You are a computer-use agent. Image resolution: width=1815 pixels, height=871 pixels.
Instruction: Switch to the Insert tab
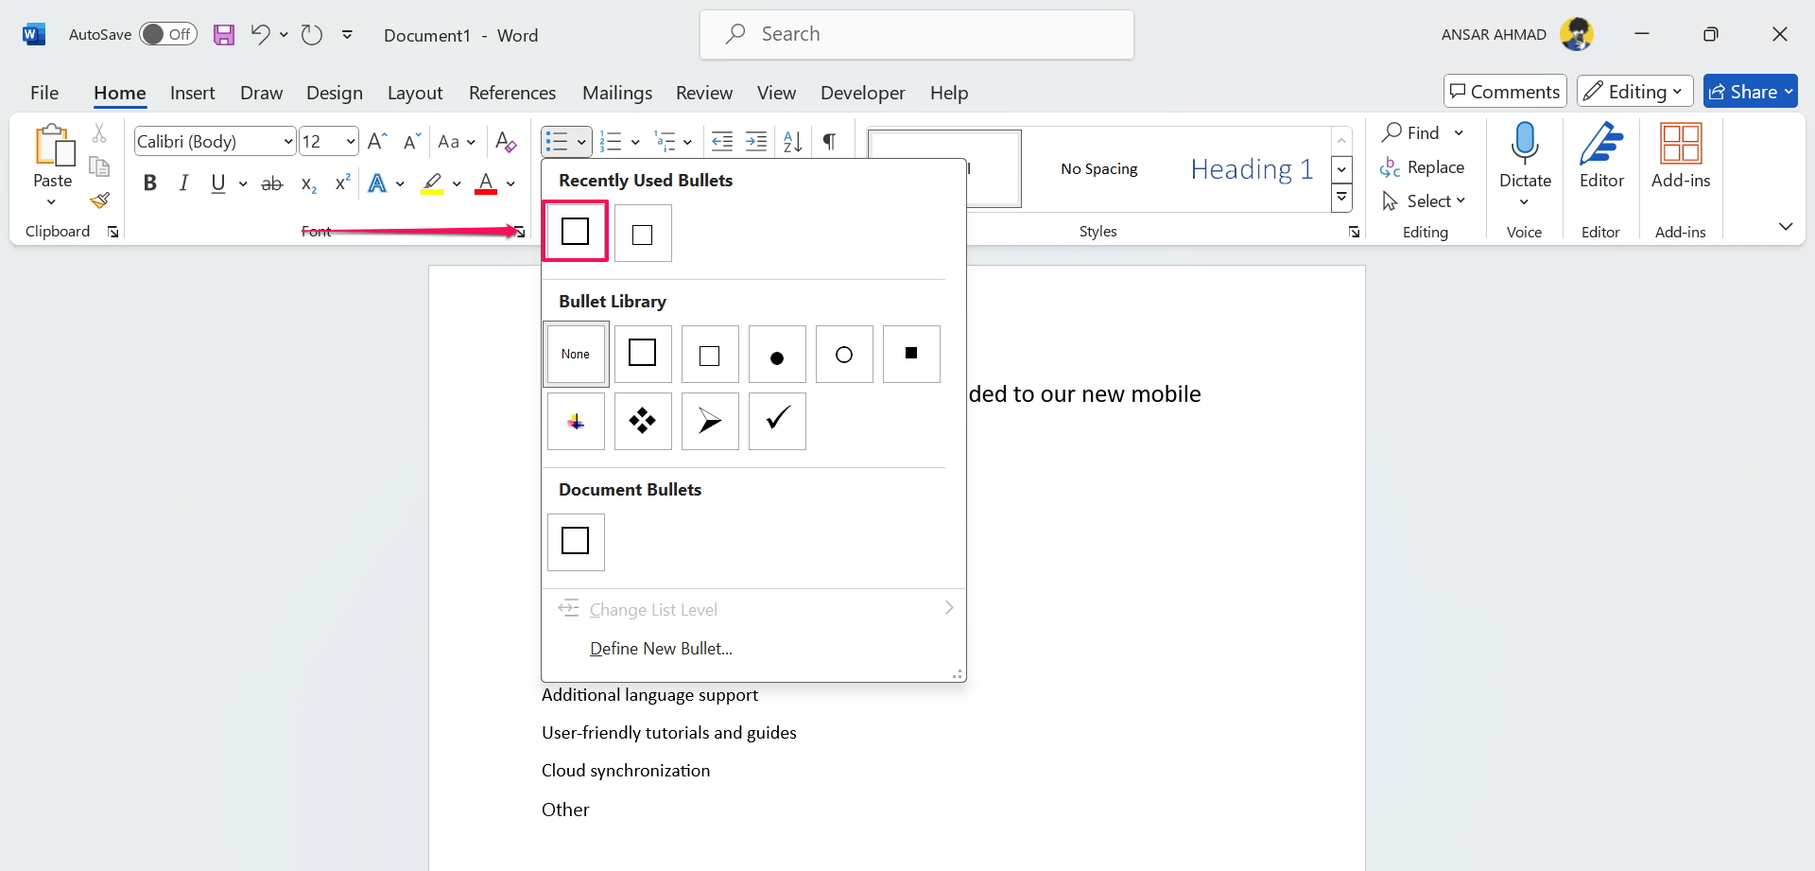tap(193, 93)
